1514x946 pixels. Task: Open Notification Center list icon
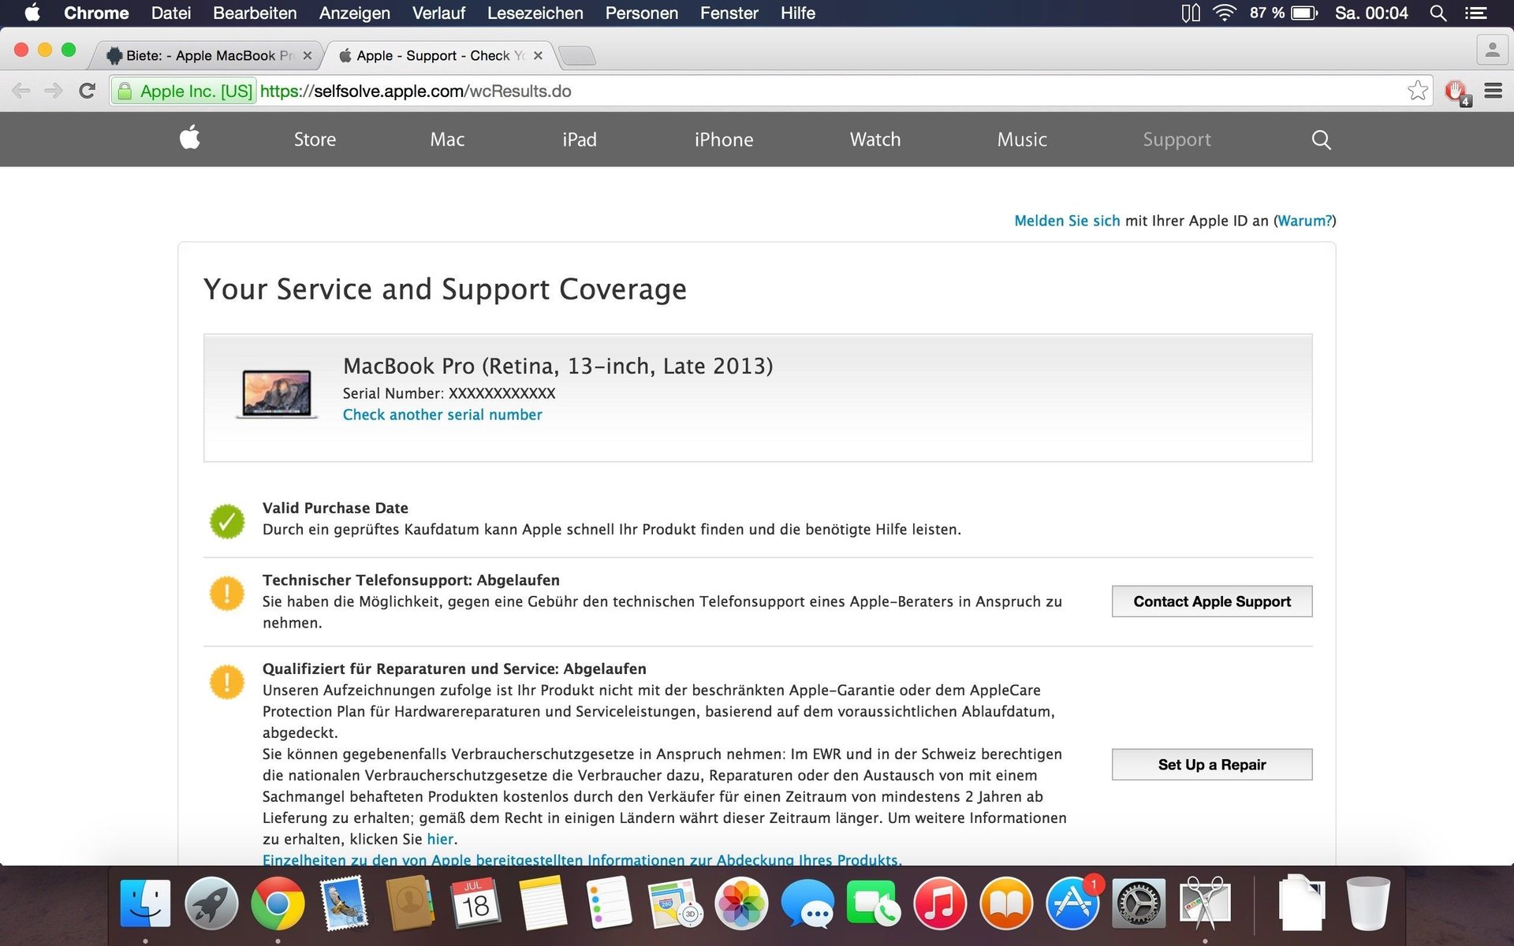coord(1476,13)
